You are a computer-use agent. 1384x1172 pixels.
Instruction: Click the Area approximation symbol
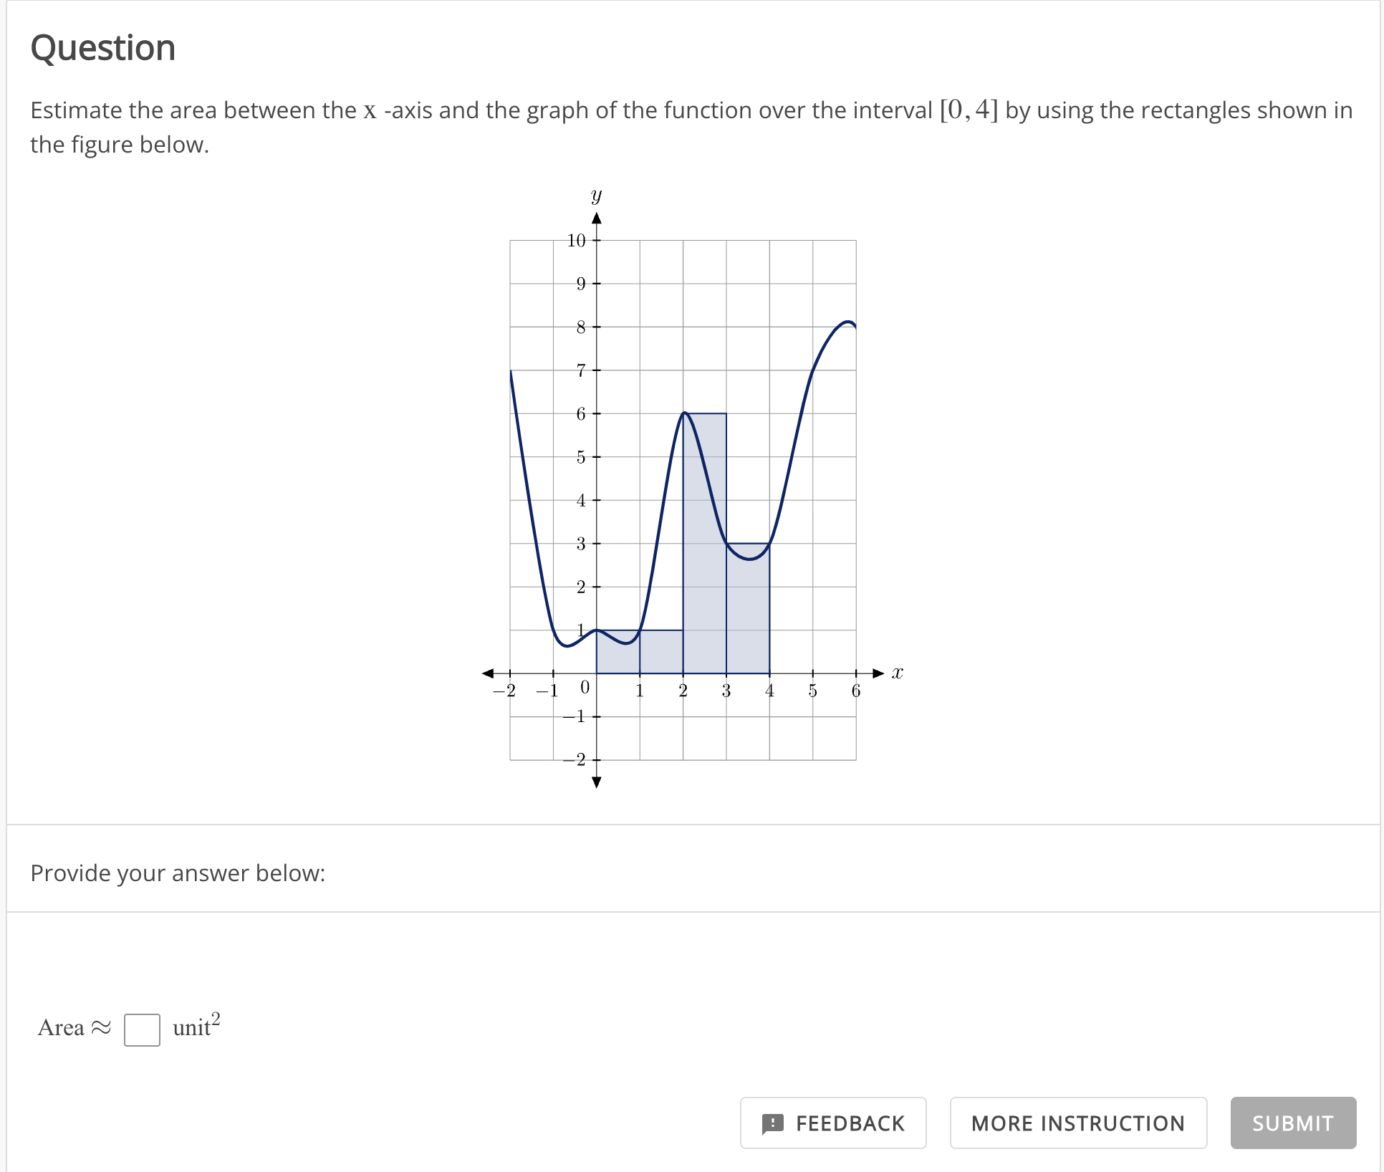[x=101, y=1027]
